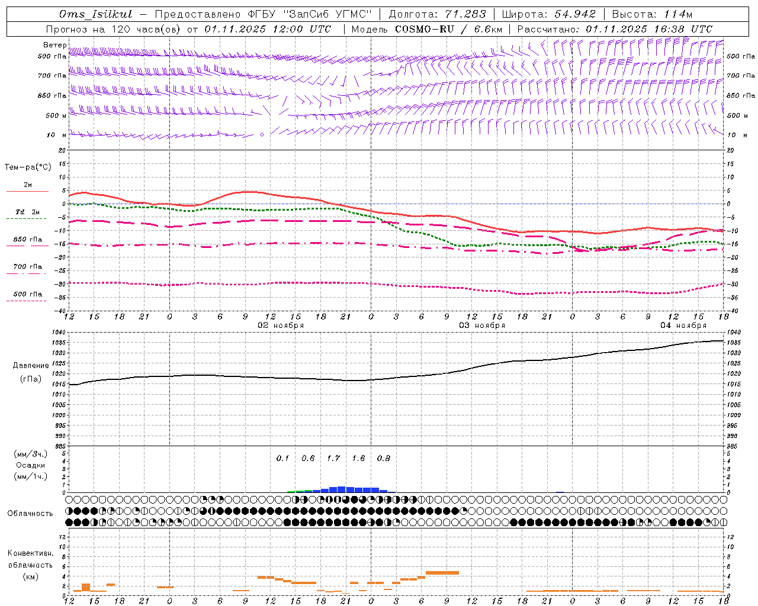Click the 2м temperature legend entry
The width and height of the screenshot is (758, 606).
(x=28, y=185)
